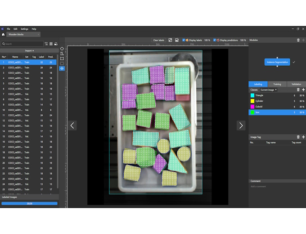Click the application logo icon
The width and height of the screenshot is (306, 234).
[3, 29]
